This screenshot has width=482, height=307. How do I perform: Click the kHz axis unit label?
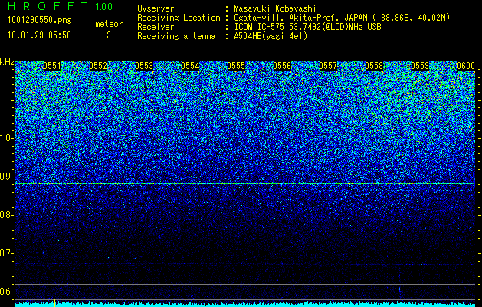[x=7, y=62]
